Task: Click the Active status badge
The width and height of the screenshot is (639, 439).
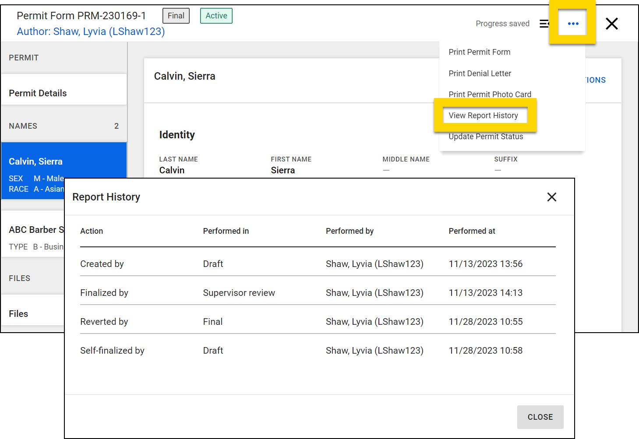Action: (216, 16)
